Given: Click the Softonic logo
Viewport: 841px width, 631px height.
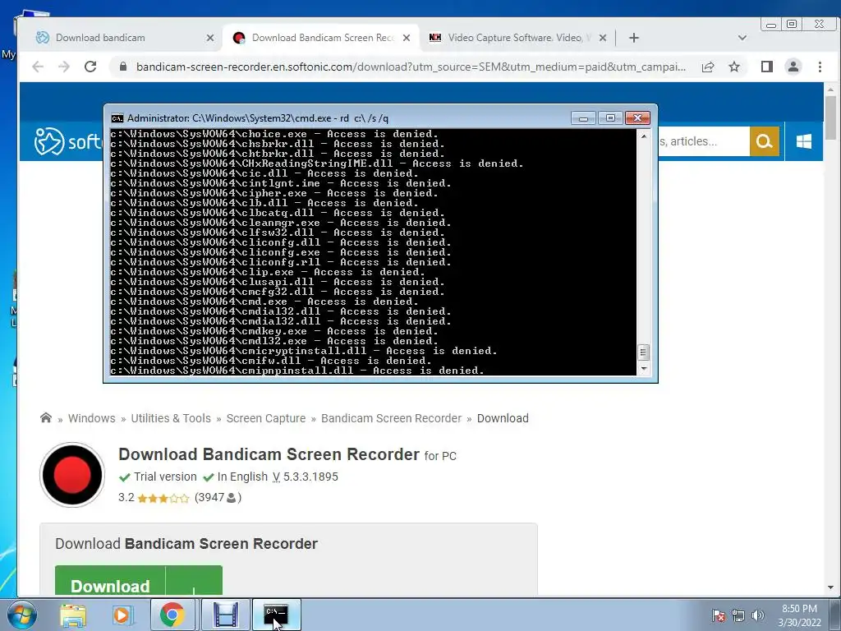Looking at the screenshot, I should (x=67, y=141).
